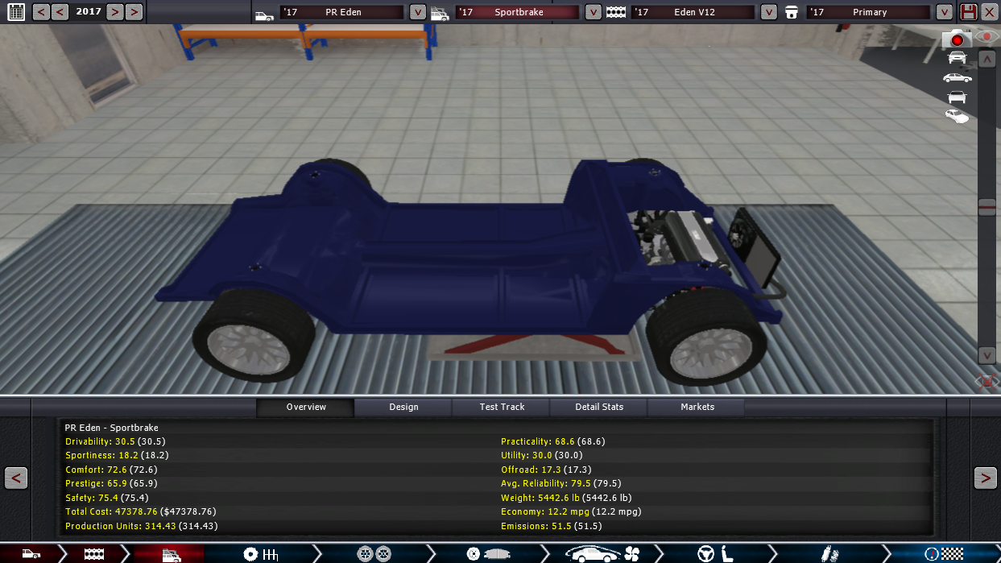Screen dimensions: 1001x563
Task: Toggle the red eye visibility icon
Action: pyautogui.click(x=987, y=38)
